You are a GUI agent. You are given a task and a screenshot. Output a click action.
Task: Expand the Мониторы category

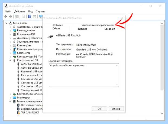point(10,98)
